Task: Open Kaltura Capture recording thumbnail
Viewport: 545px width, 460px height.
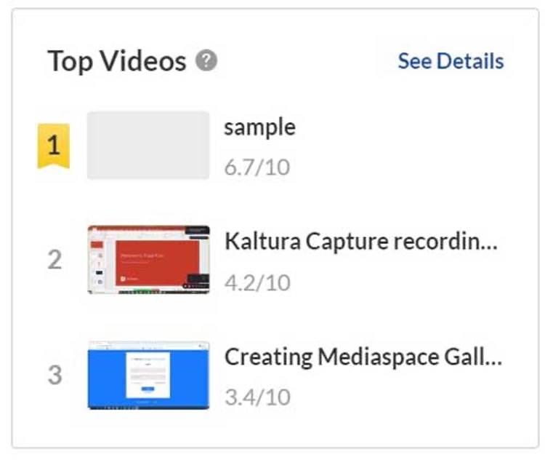Action: point(148,260)
